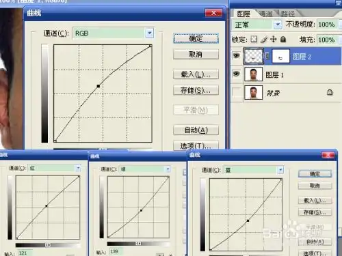
Task: Click vertical grayscale bar beside RGB curve
Action: (x=44, y=94)
